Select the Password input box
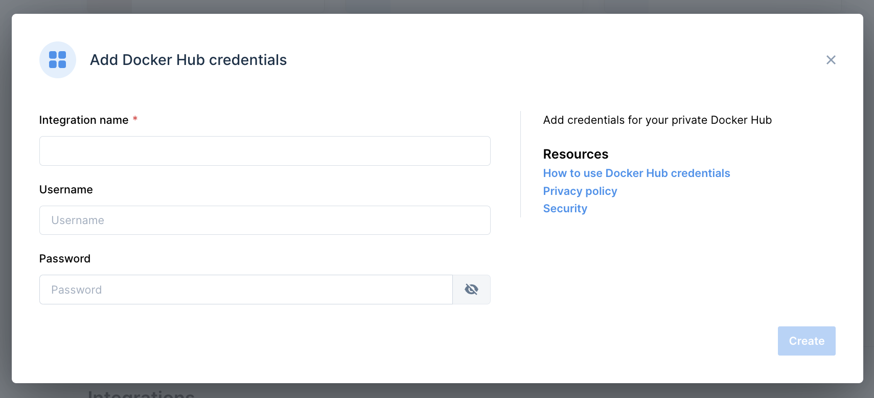The width and height of the screenshot is (874, 398). 246,290
